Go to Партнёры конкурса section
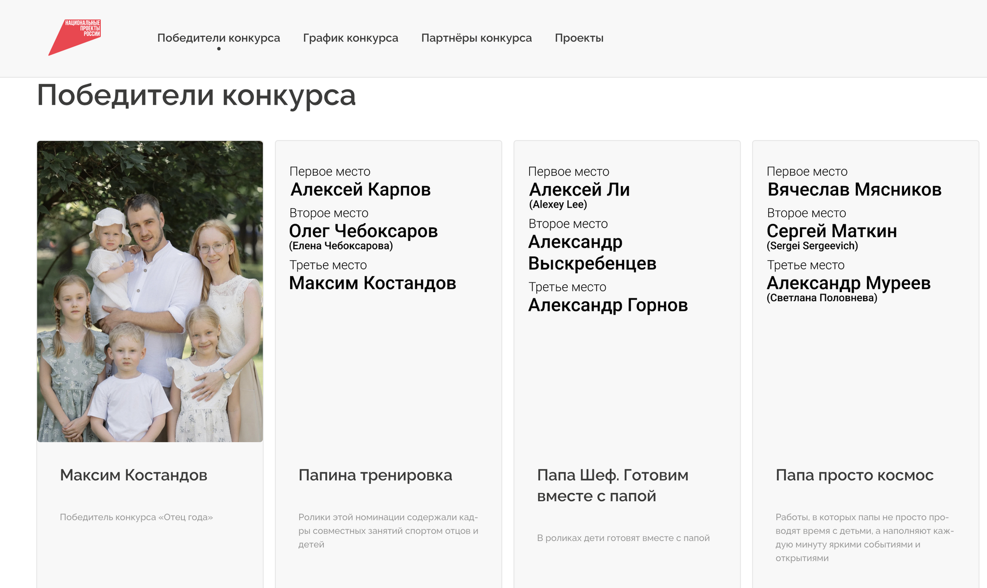The height and width of the screenshot is (588, 987). click(476, 38)
